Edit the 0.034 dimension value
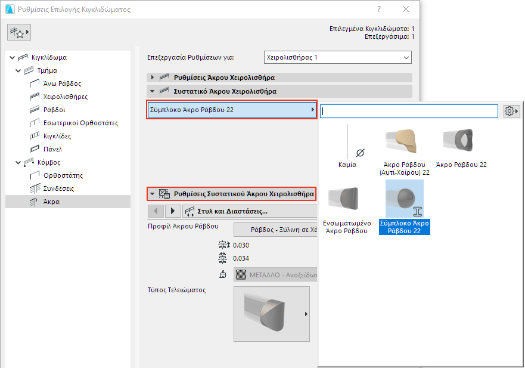 coord(241,258)
